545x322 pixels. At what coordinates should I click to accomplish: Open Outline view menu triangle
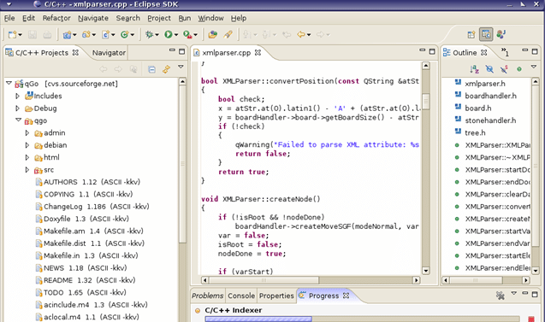click(534, 67)
